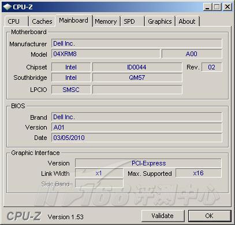Click the Southbridge QM57 field
235x225 pixels.
point(137,78)
